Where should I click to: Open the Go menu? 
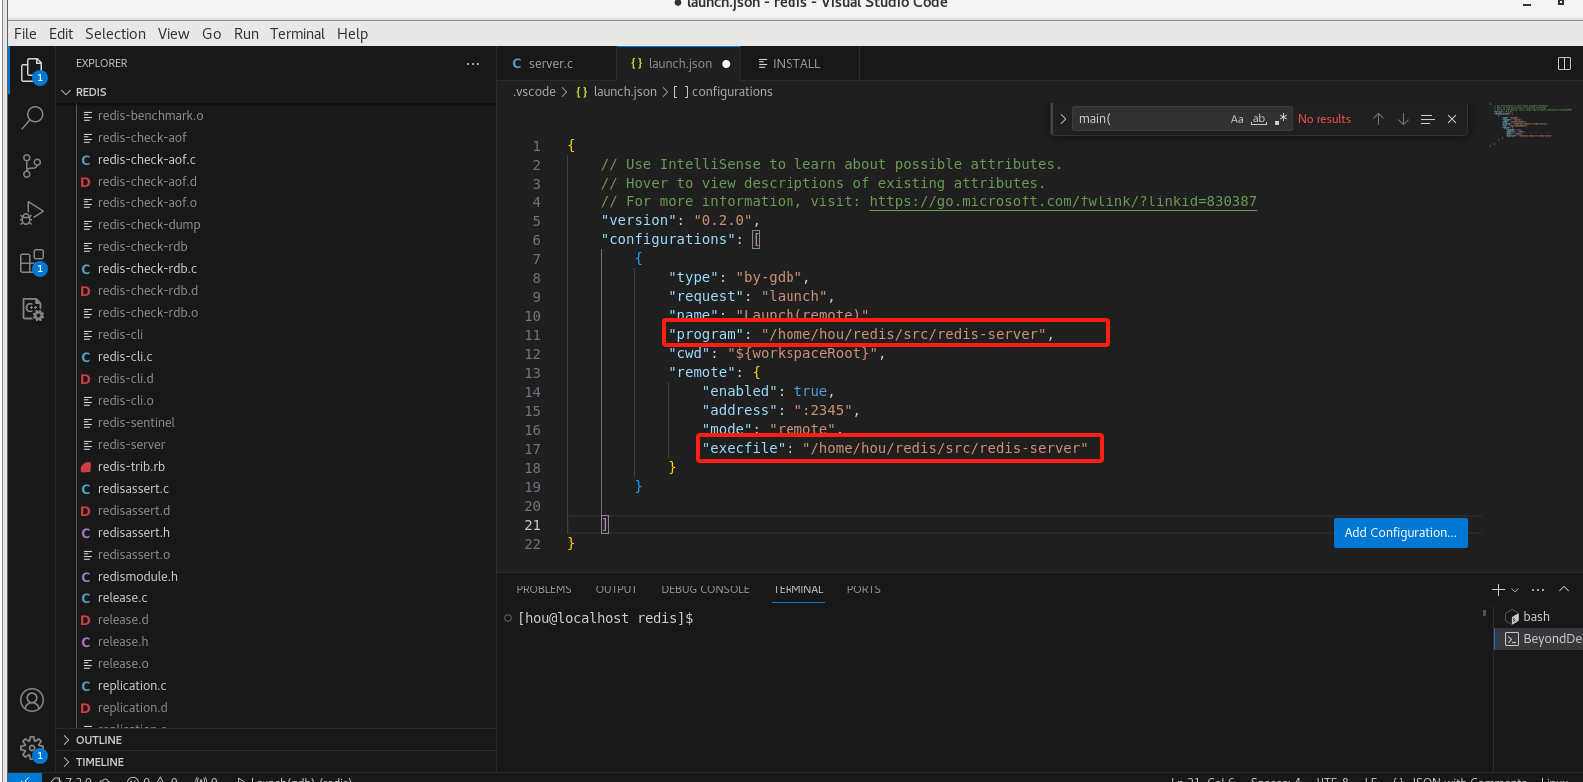[211, 34]
